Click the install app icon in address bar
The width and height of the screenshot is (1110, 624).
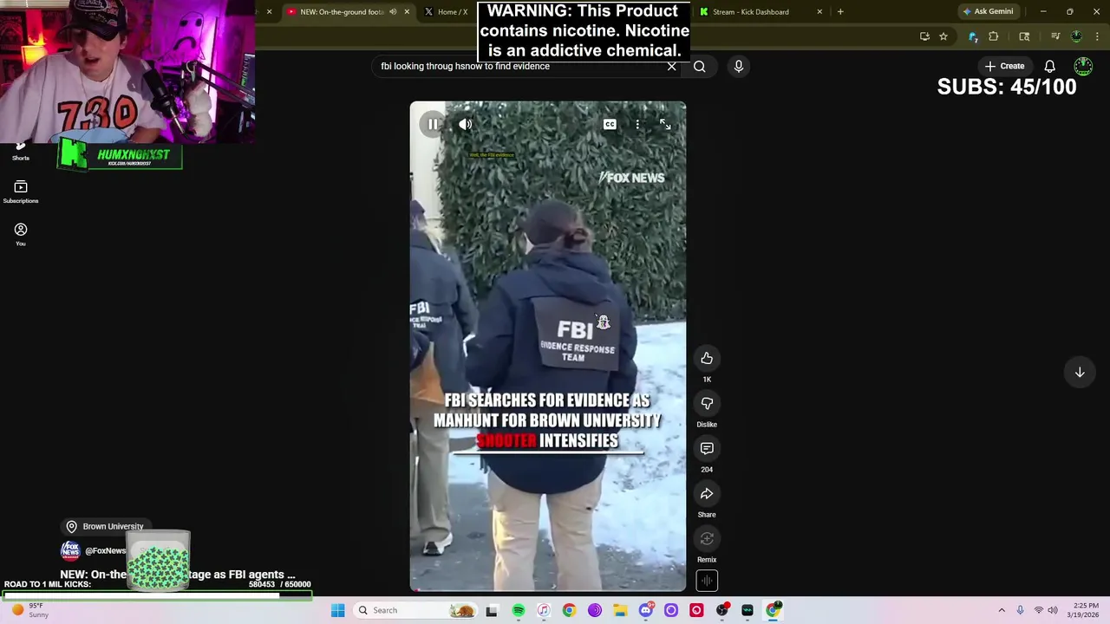click(x=924, y=36)
